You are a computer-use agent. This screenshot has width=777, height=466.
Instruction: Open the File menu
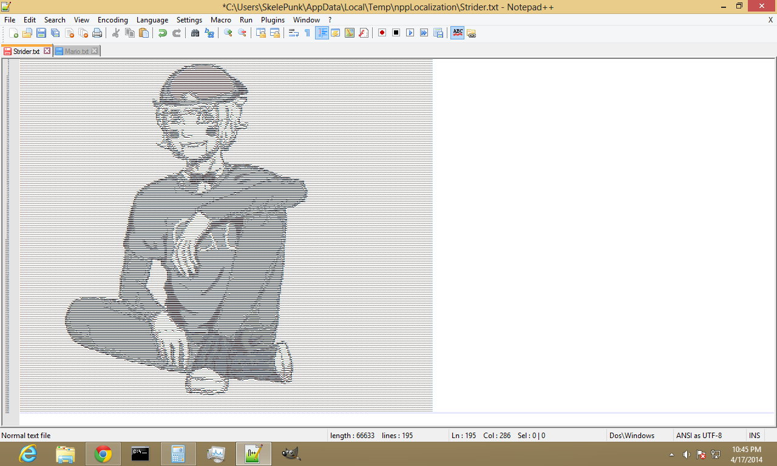tap(10, 20)
